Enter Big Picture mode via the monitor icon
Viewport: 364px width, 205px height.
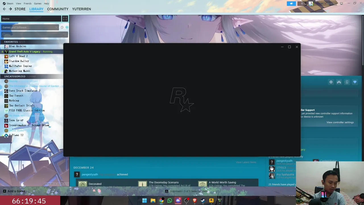(x=341, y=3)
